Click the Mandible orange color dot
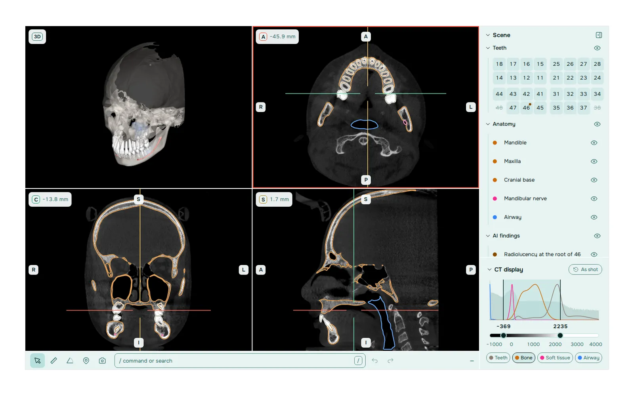The image size is (634, 396). coord(495,143)
